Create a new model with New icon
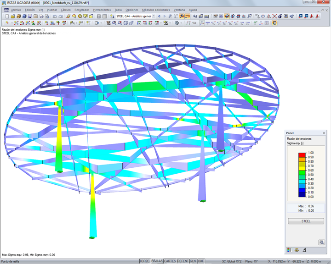The image size is (331, 264). pos(7,16)
